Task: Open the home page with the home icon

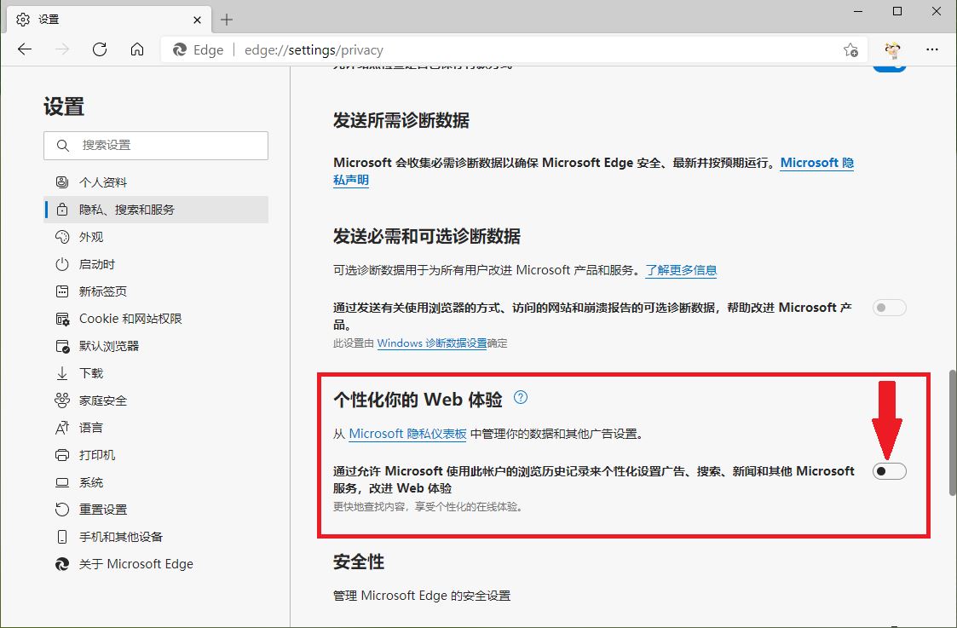Action: (x=137, y=49)
